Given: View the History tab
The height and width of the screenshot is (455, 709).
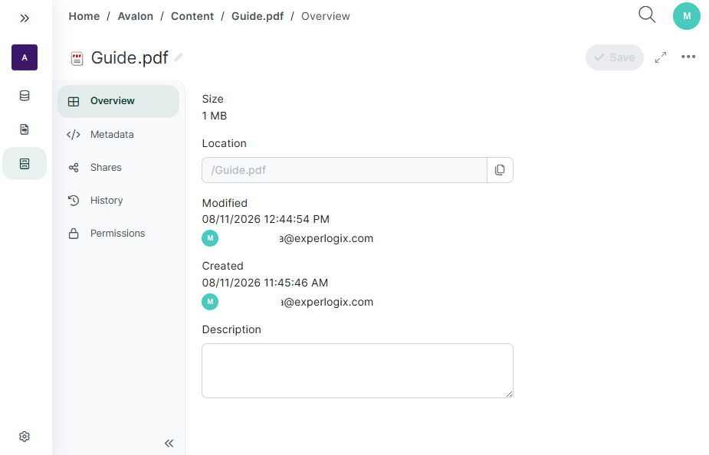Looking at the screenshot, I should [x=119, y=201].
